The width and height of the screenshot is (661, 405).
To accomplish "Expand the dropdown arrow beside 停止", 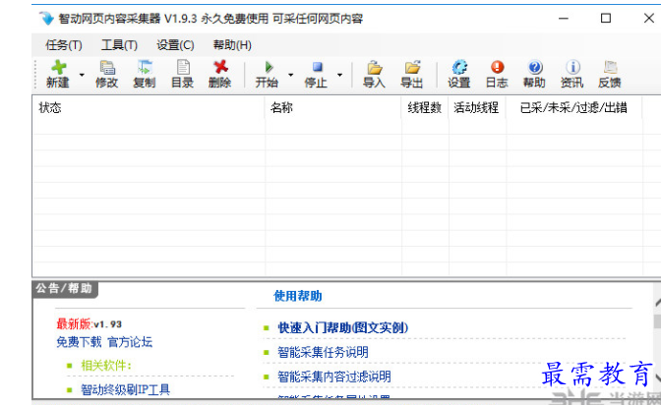I will (x=339, y=75).
